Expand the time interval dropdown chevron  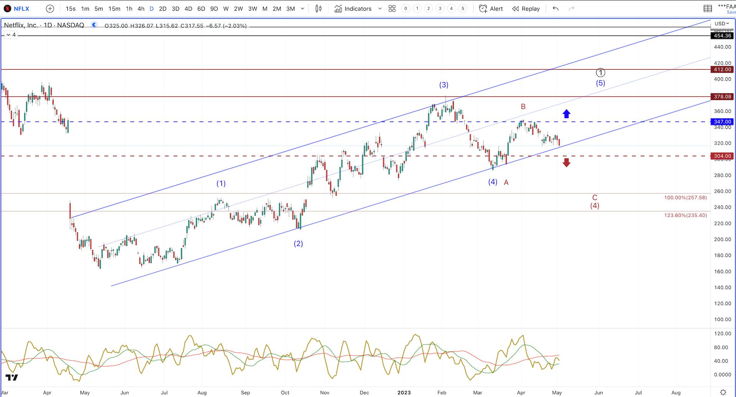[303, 8]
